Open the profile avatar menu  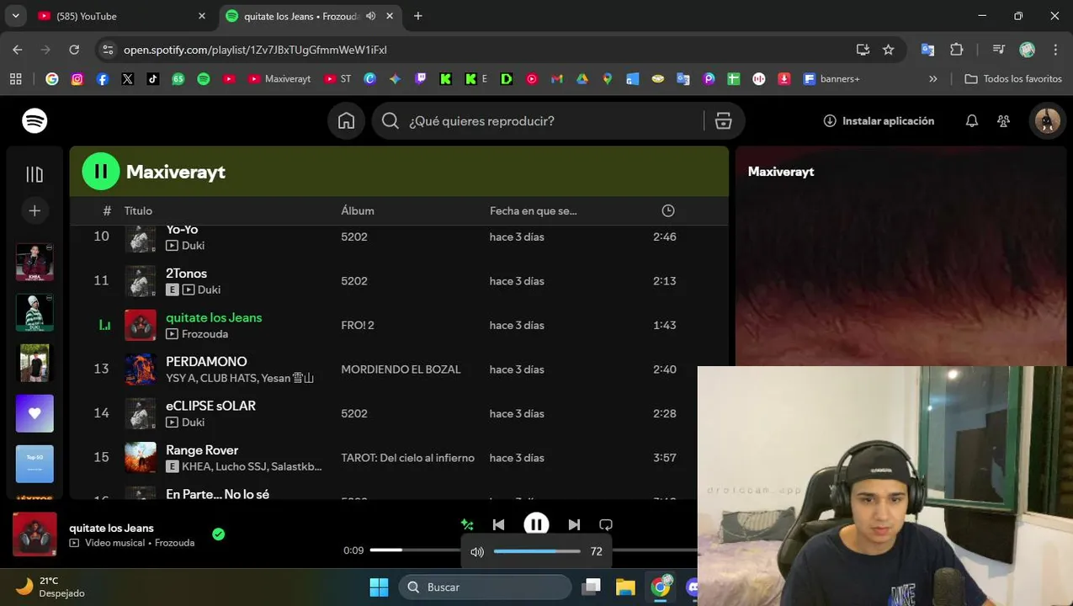[1047, 121]
